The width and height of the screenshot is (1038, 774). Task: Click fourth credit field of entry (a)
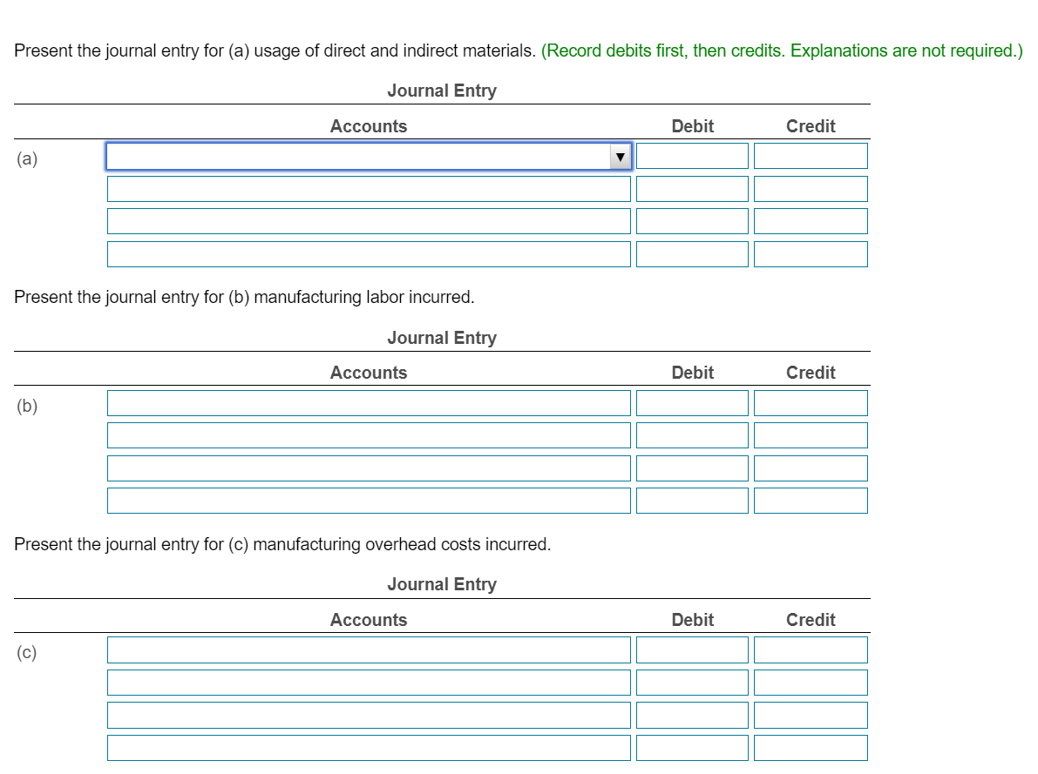pos(811,254)
